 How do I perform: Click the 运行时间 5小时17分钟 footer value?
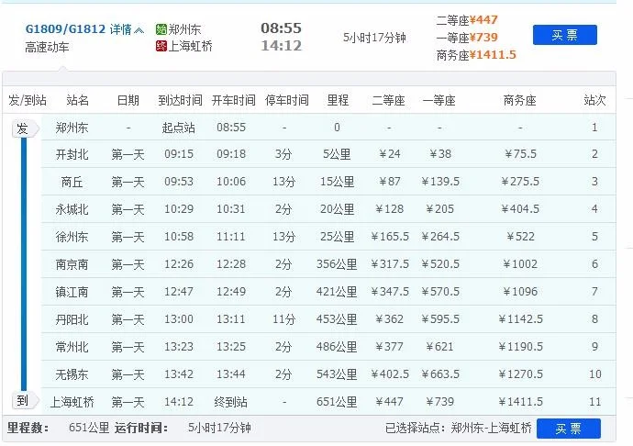[219, 428]
